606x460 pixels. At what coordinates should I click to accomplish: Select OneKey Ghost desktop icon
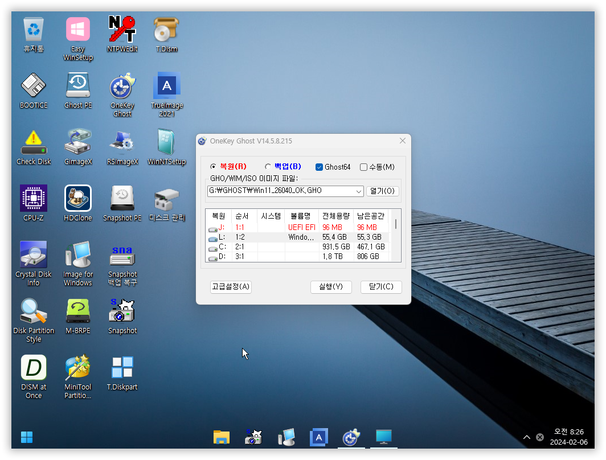(x=122, y=95)
